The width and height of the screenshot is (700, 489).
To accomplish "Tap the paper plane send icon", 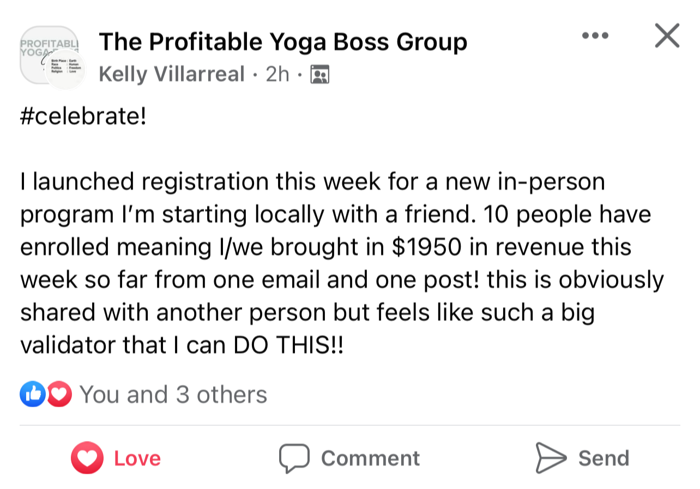I will click(551, 458).
